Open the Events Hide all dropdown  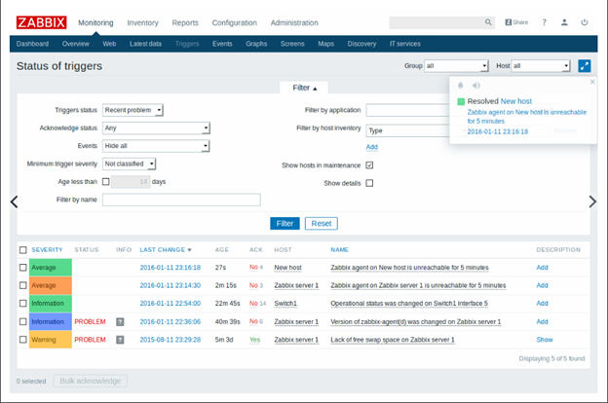[156, 146]
